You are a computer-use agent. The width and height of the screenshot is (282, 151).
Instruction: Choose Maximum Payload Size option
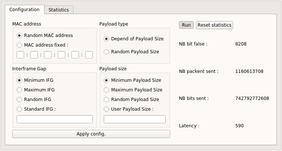[x=133, y=90]
